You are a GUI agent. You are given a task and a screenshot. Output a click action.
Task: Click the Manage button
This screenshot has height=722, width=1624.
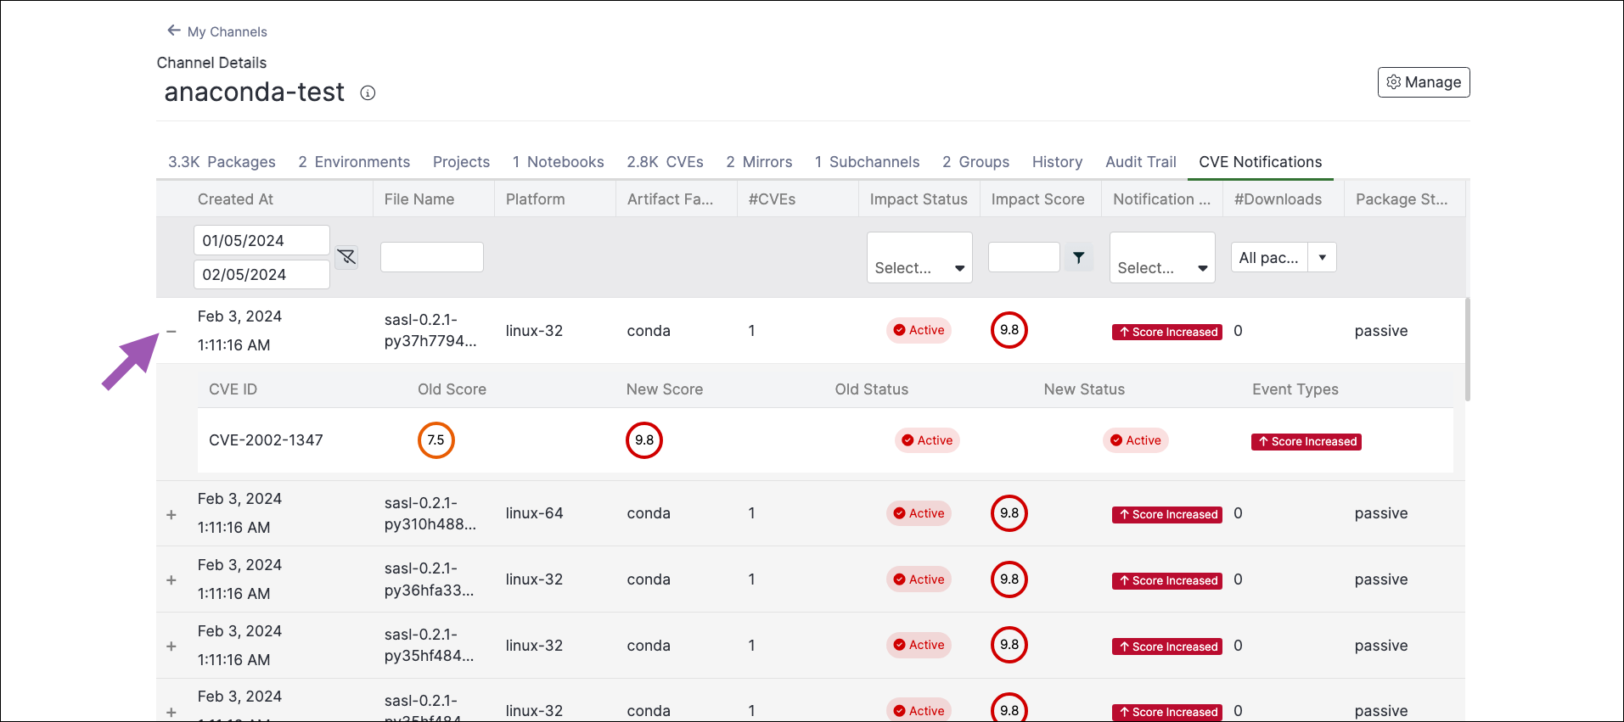click(x=1424, y=82)
